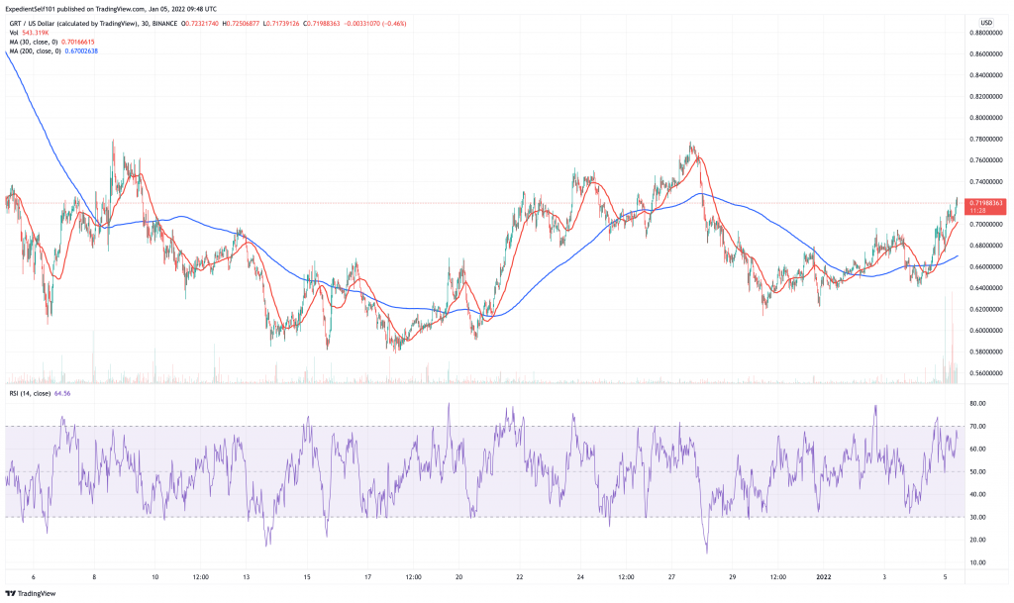Click the MA (200, close, 0) indicator label
The height and width of the screenshot is (603, 1014).
(x=35, y=50)
